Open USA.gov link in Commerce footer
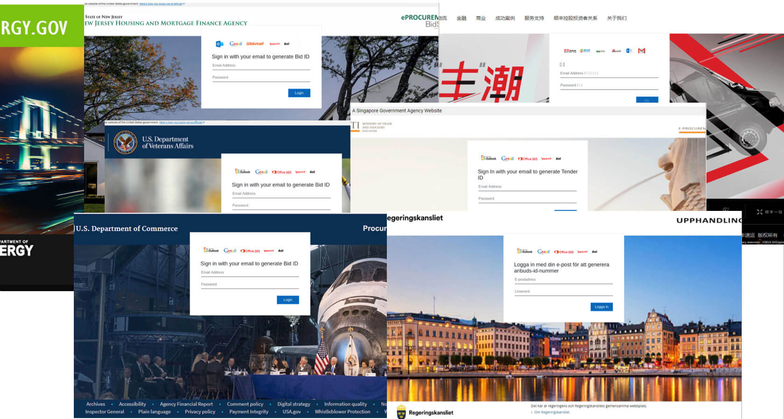Screen dimensions: 784x419 (292, 412)
